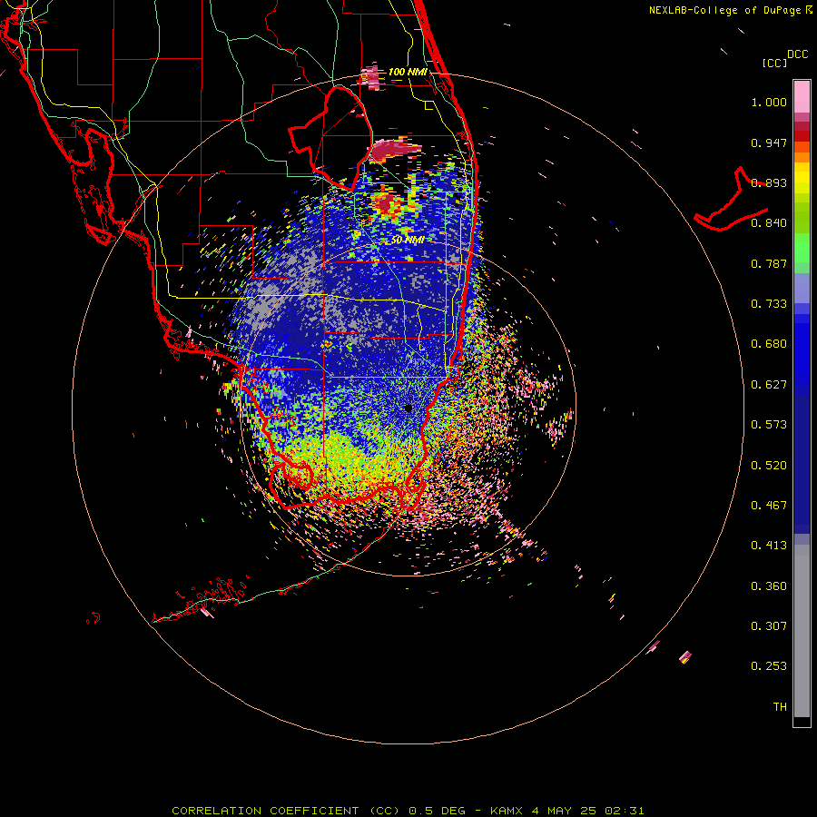Click the 0.947 scale value
The height and width of the screenshot is (817, 817).
point(769,143)
